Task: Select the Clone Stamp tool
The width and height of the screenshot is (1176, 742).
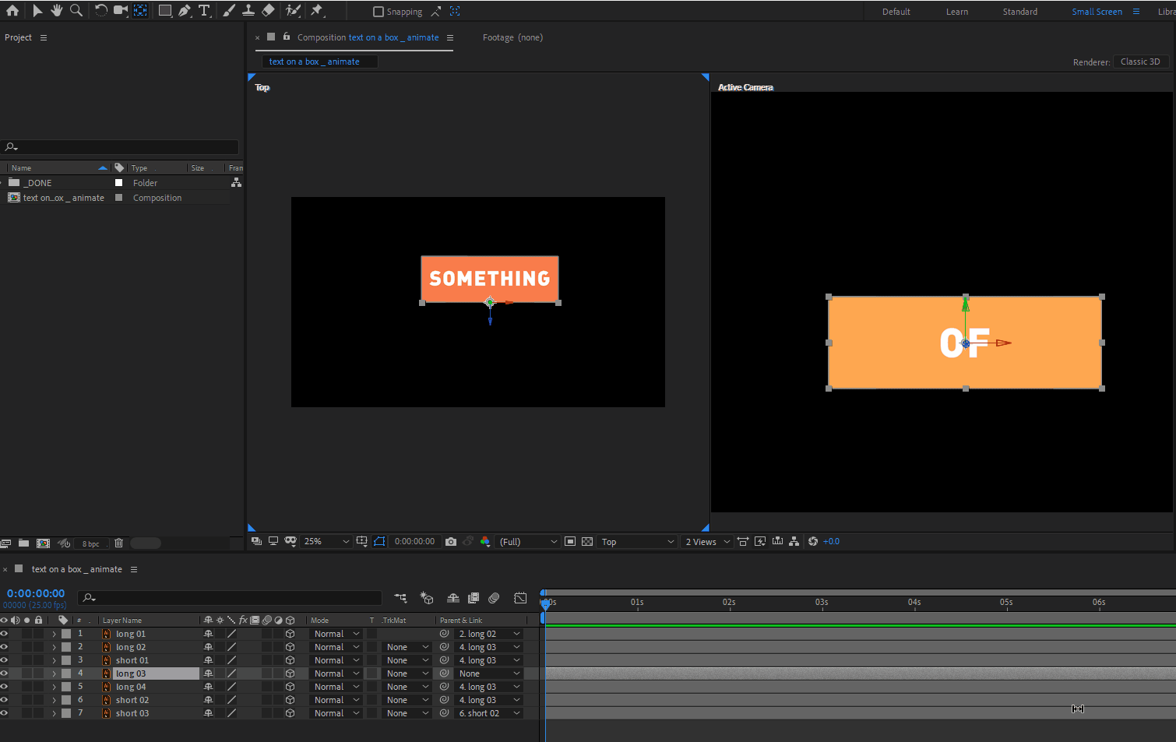Action: [248, 11]
